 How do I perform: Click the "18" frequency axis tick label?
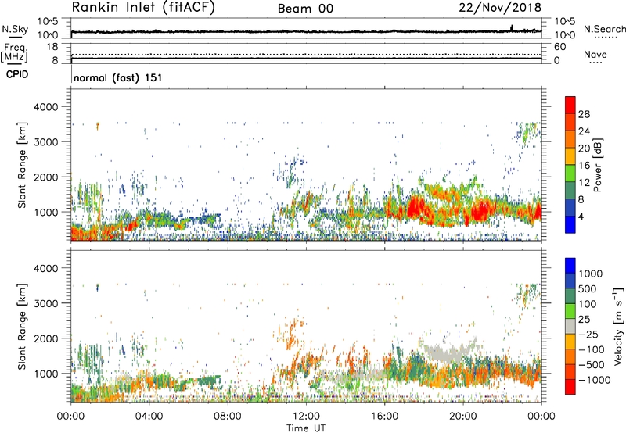click(52, 47)
